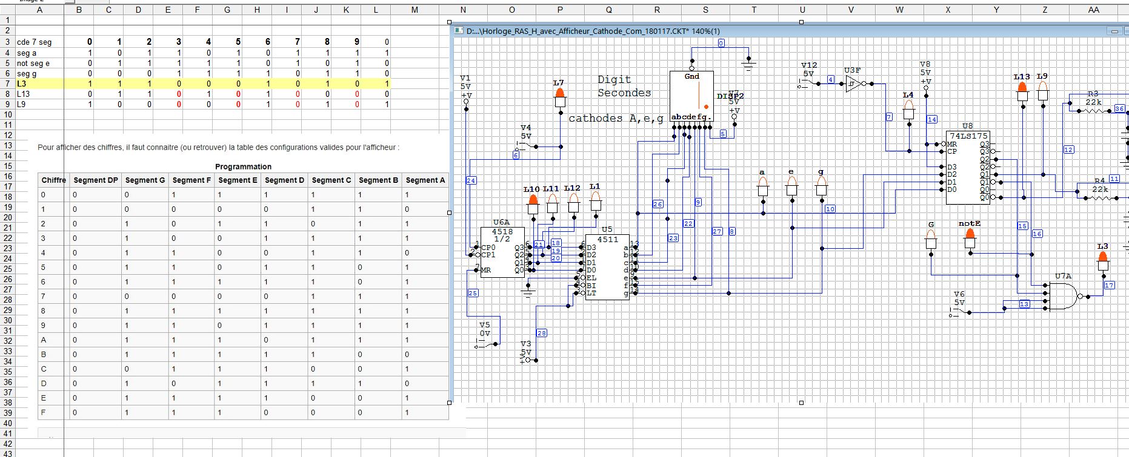Click the G lamp indicator in the circuit
1129x457 pixels.
pyautogui.click(x=931, y=240)
